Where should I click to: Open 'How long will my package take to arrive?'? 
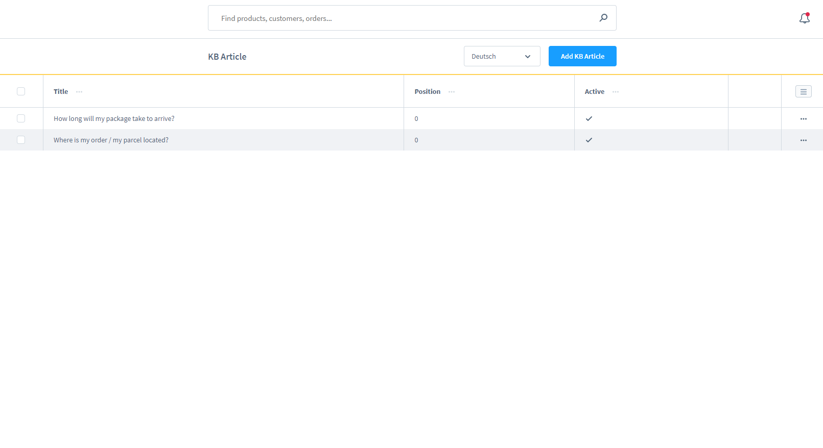coord(114,119)
